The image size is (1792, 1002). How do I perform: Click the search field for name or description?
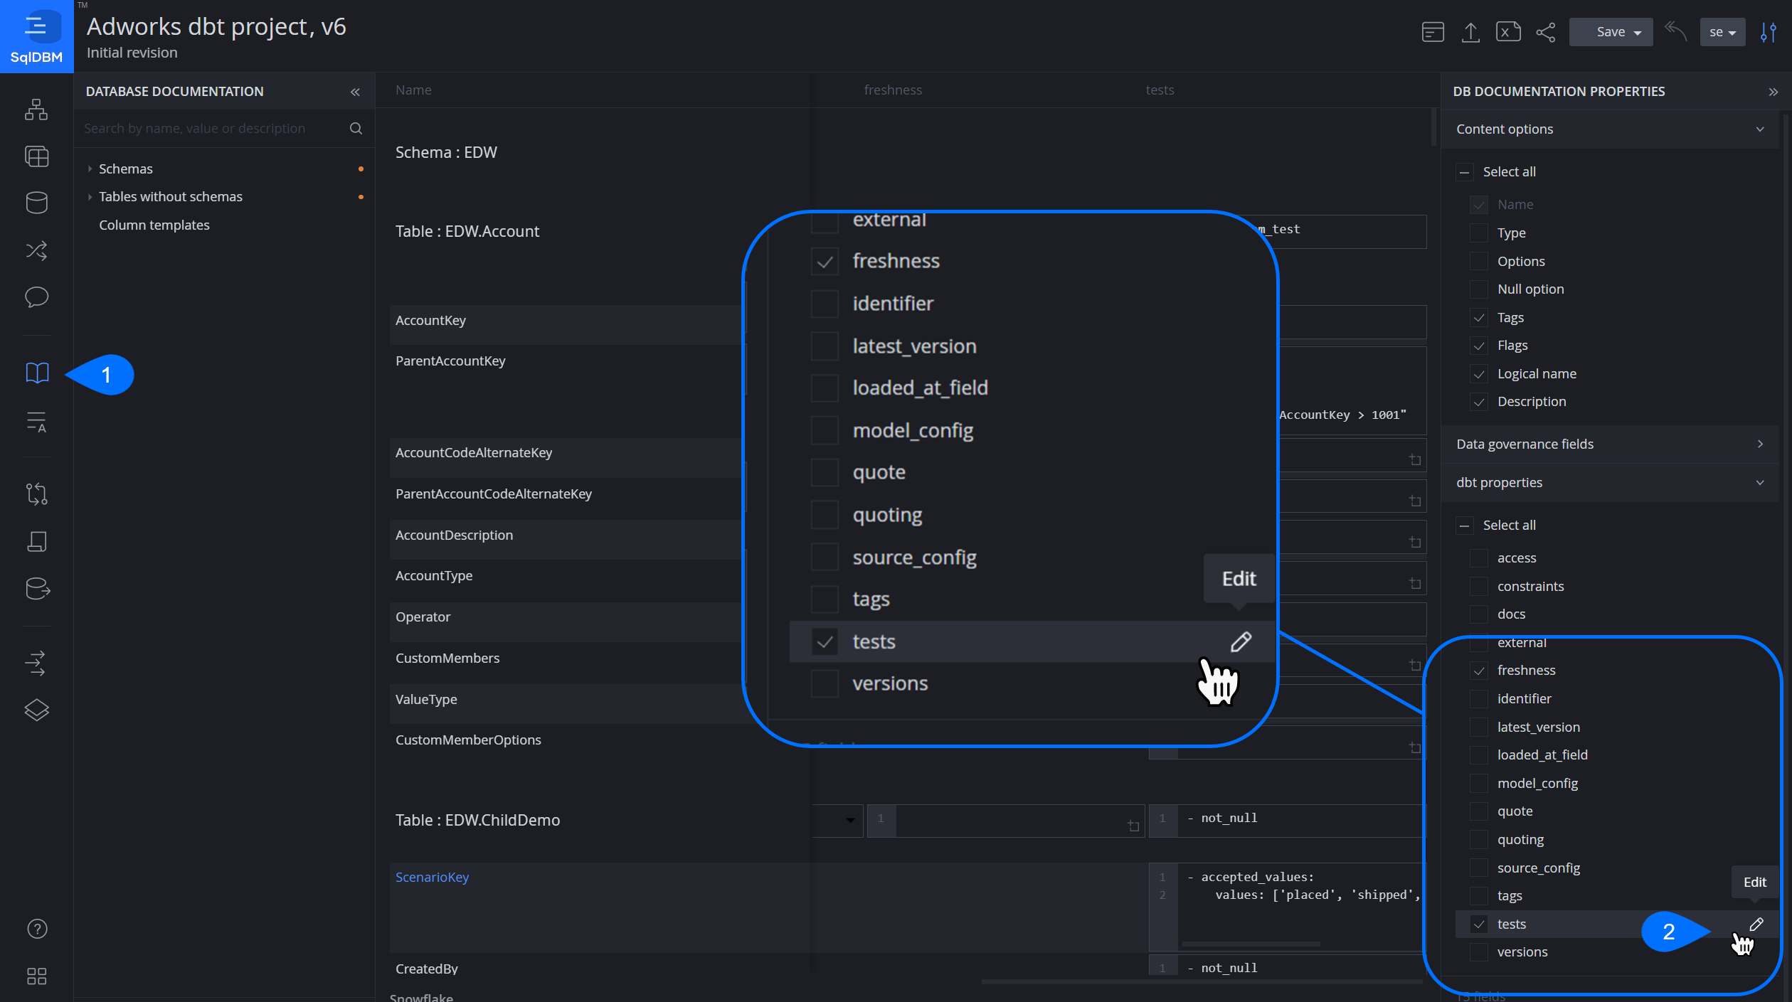pos(213,128)
